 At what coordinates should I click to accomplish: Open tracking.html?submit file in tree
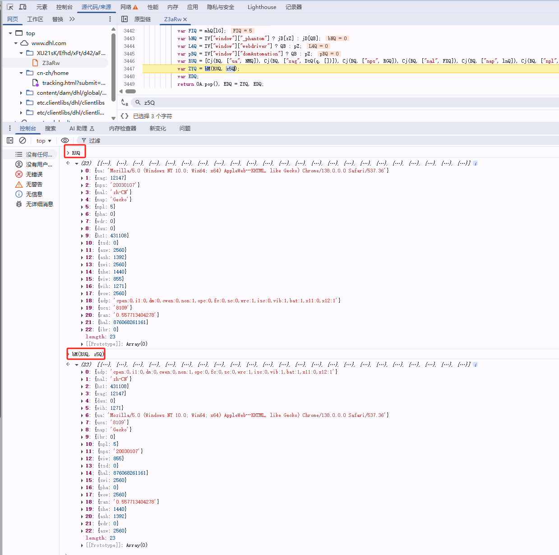click(x=74, y=83)
